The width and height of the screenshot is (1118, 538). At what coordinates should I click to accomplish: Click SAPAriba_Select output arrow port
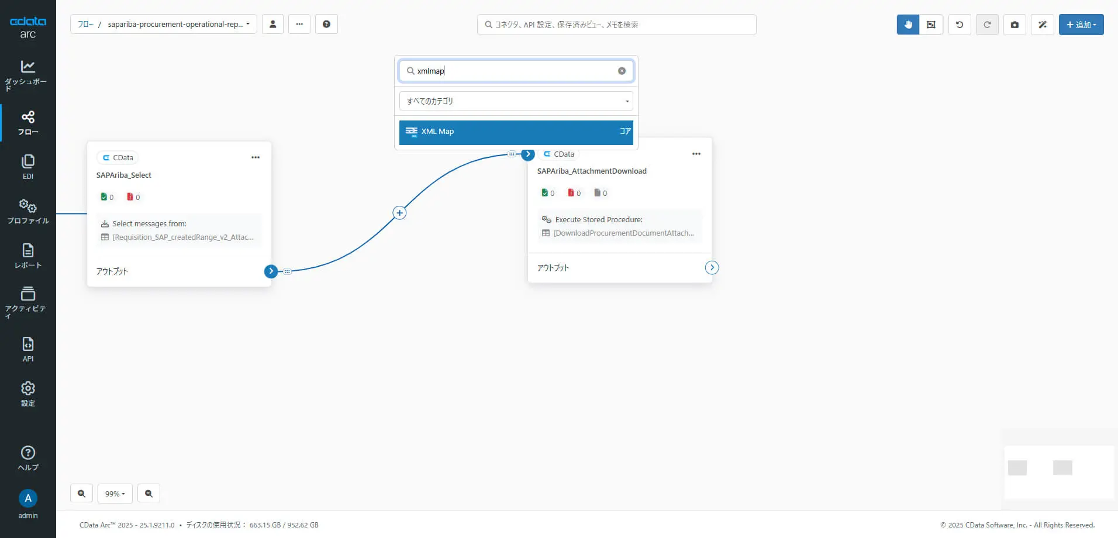coord(271,271)
